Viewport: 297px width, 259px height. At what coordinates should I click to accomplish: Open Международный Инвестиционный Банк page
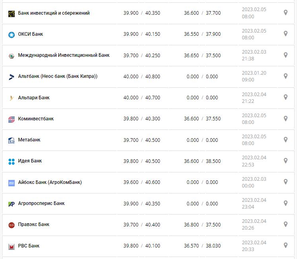[64, 55]
